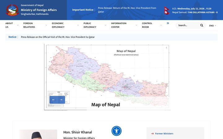This screenshot has height=139, width=223.
Task: Expand the About Us menu chevron
Action: coord(18,25)
